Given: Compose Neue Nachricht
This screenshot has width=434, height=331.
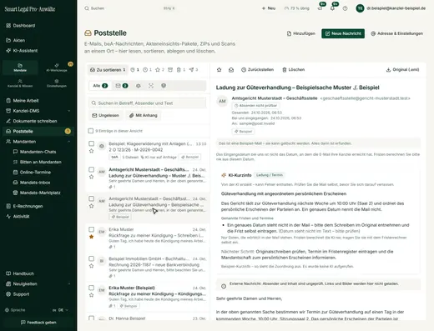Looking at the screenshot, I should [343, 33].
